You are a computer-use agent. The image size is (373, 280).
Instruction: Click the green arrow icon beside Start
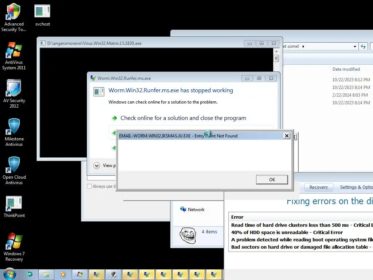click(x=30, y=274)
